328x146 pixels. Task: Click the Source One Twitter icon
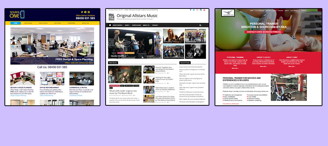pos(82,12)
